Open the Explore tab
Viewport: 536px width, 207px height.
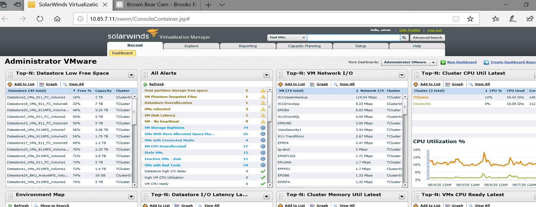pos(192,46)
